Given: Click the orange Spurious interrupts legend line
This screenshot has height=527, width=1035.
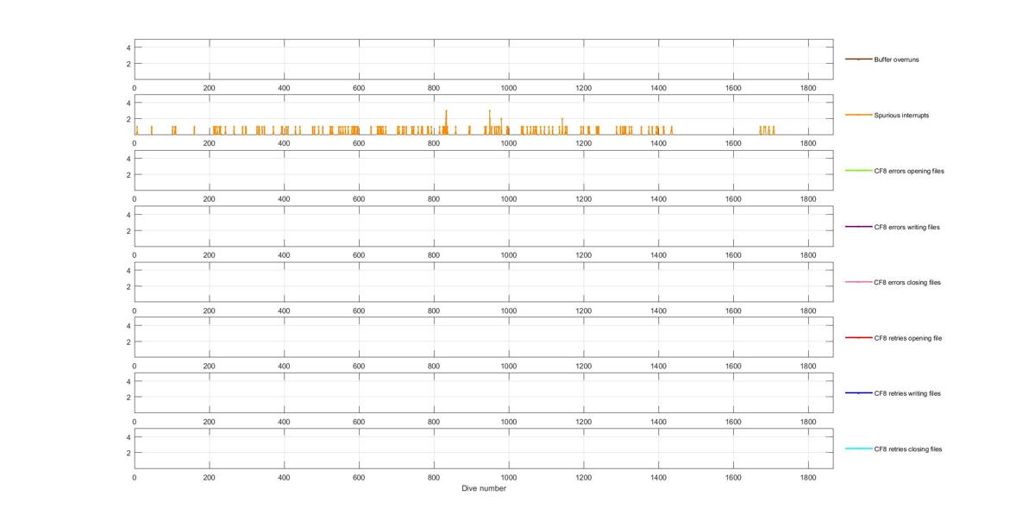Looking at the screenshot, I should click(858, 116).
